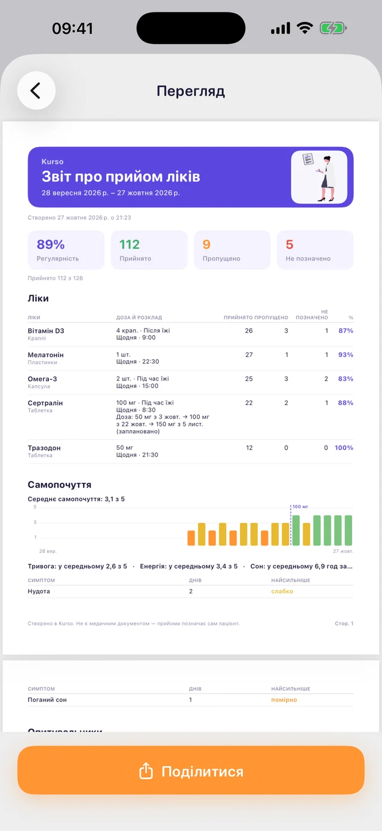
Task: Tap the Щодня · 22:30 schedule for Мелатонін
Action: coord(138,362)
